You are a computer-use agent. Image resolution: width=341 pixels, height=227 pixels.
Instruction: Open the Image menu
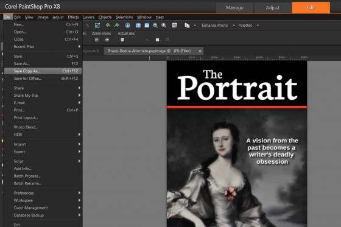tap(43, 17)
